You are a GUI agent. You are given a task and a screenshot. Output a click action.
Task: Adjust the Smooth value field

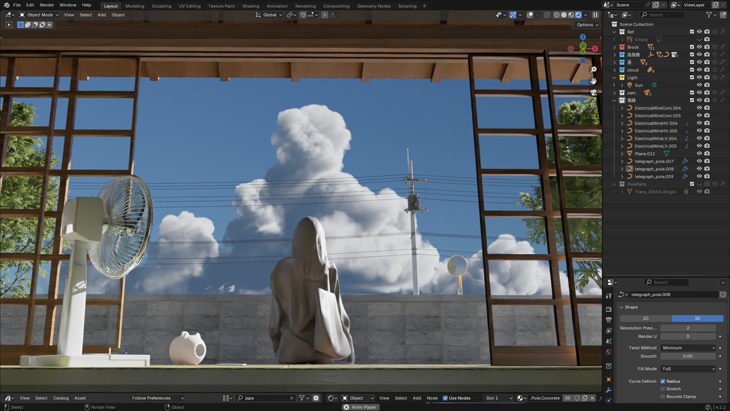pos(688,356)
